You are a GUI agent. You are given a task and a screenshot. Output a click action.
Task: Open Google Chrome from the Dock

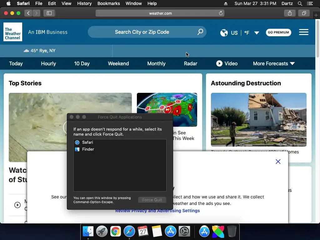116,232
